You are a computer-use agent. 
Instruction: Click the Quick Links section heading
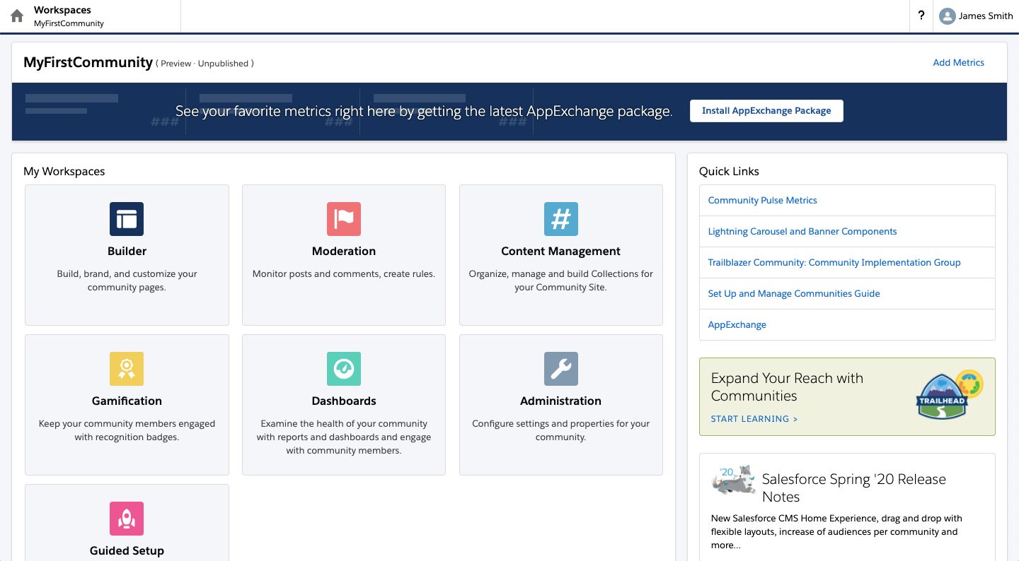(x=729, y=171)
